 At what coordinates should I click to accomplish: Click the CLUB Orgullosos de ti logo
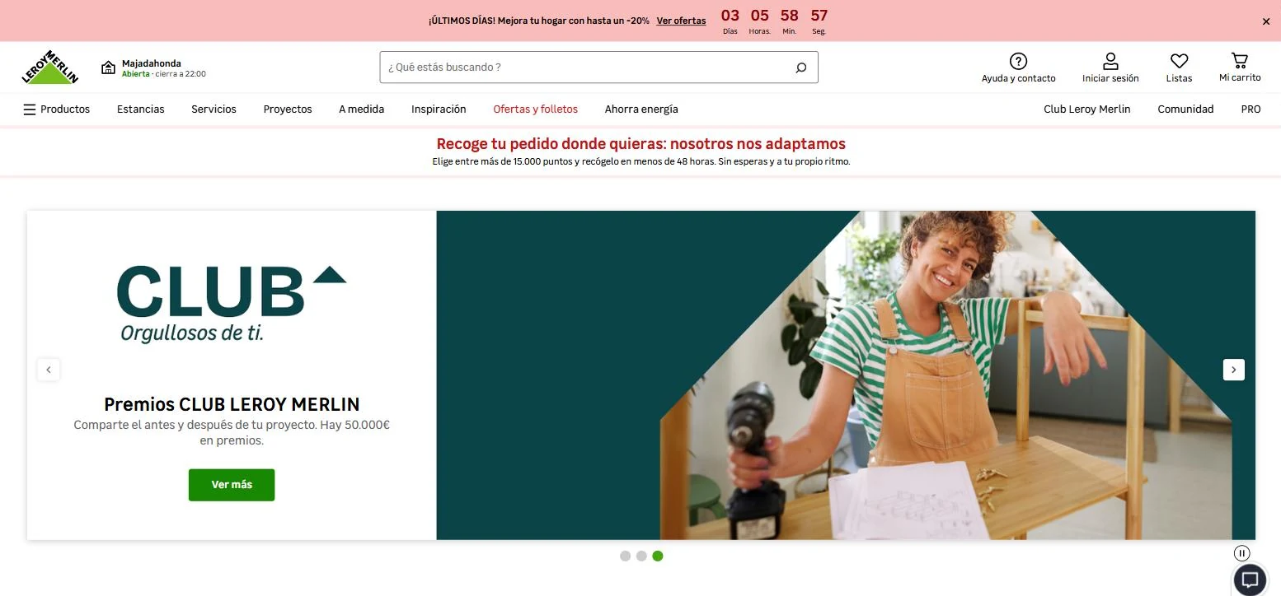tap(232, 304)
